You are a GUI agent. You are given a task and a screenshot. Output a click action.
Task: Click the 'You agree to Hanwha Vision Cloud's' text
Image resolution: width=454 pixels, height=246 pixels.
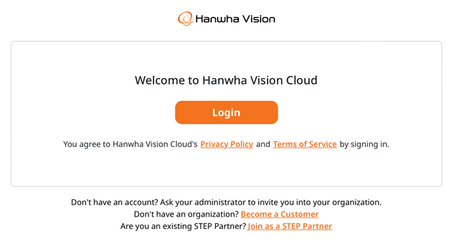point(130,144)
